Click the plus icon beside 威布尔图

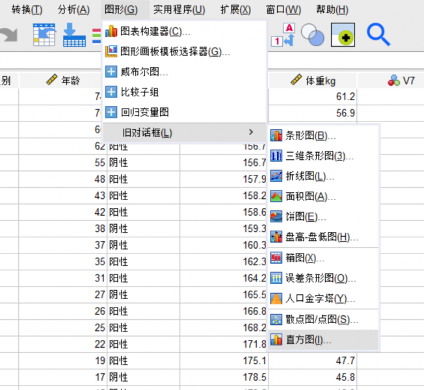[x=111, y=72]
